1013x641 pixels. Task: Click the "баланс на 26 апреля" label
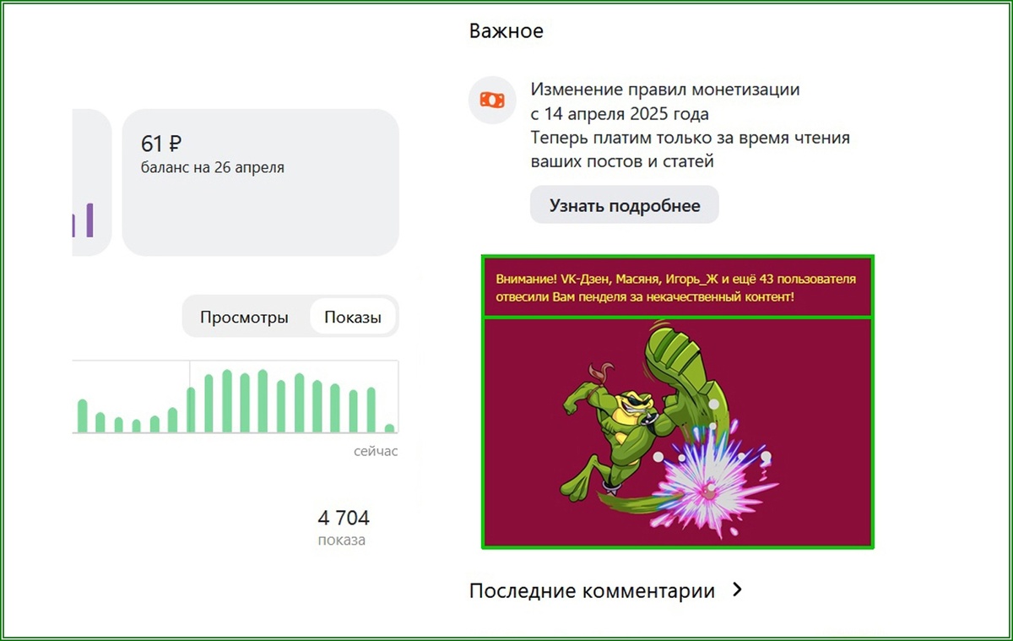coord(211,167)
